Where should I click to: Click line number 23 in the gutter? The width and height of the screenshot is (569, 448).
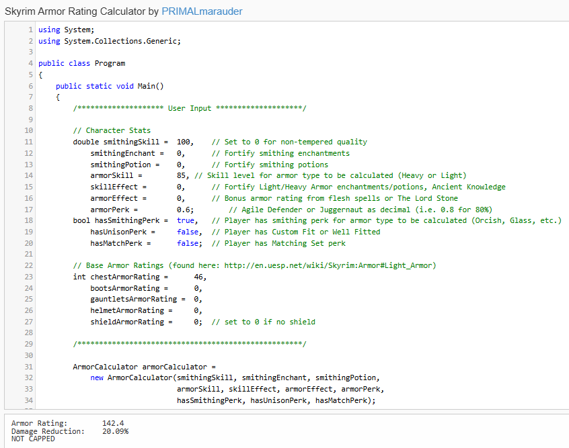[x=29, y=277]
